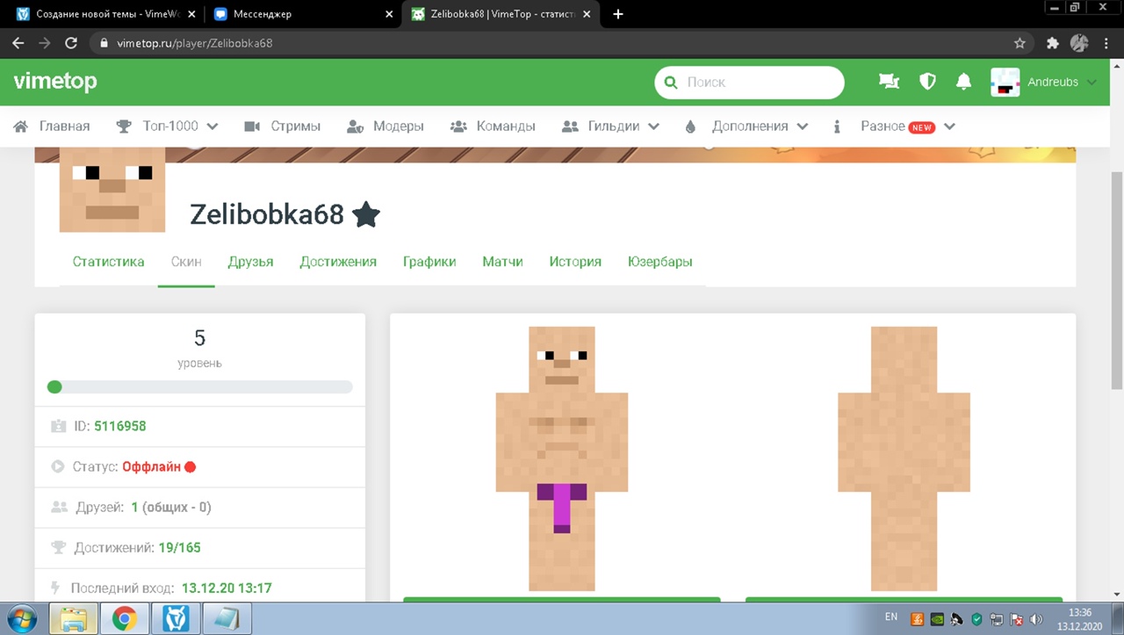1124x635 pixels.
Task: Open the Юзербары tab
Action: 660,262
